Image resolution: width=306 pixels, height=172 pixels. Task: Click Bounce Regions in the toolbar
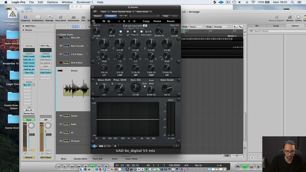click(277, 18)
